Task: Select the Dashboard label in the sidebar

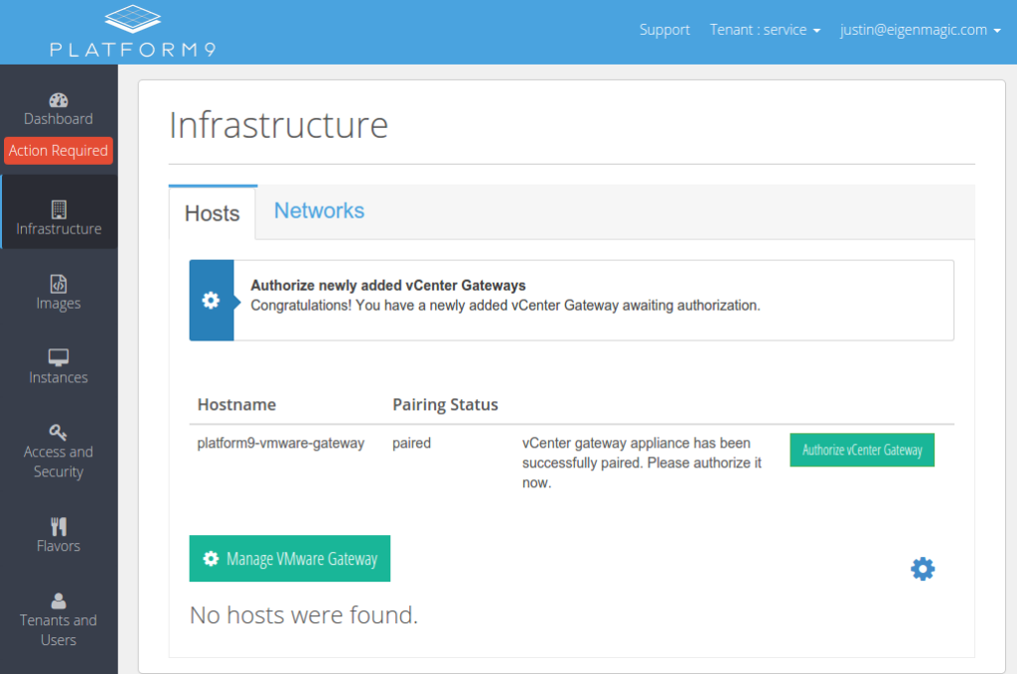Action: click(x=59, y=118)
